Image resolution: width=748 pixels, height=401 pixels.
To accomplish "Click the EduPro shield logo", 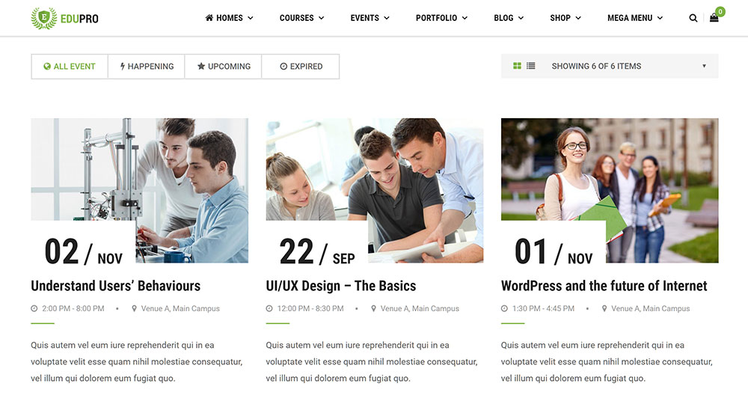I will (44, 18).
